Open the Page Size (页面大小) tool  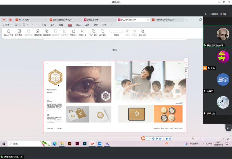click(x=73, y=31)
